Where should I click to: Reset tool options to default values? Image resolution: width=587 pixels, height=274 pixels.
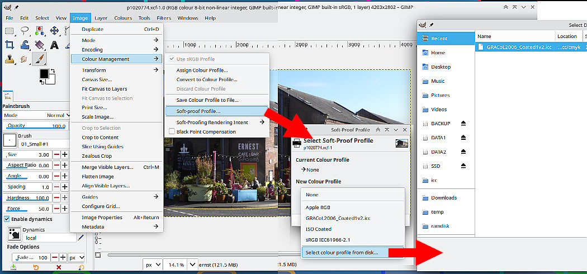(x=81, y=267)
